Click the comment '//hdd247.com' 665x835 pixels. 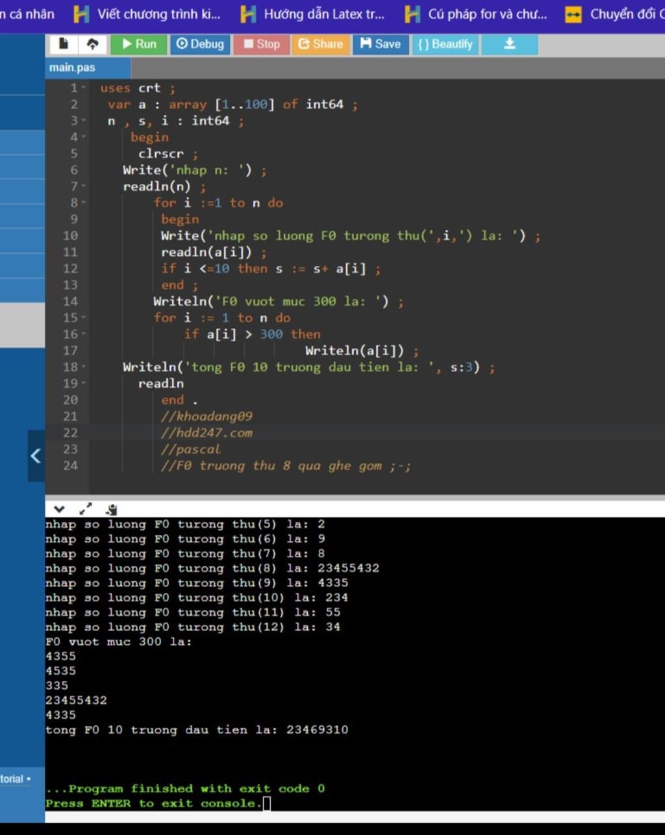tap(207, 433)
